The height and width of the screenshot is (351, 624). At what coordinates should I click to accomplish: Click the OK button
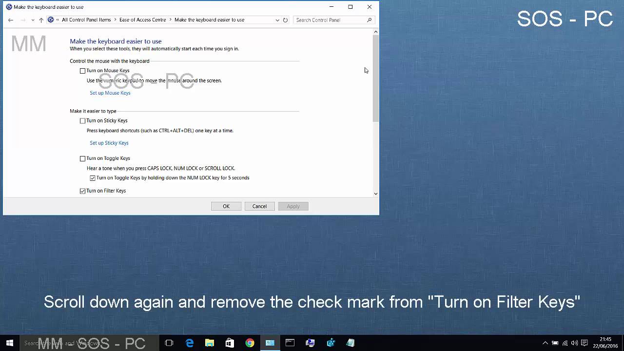coord(226,206)
